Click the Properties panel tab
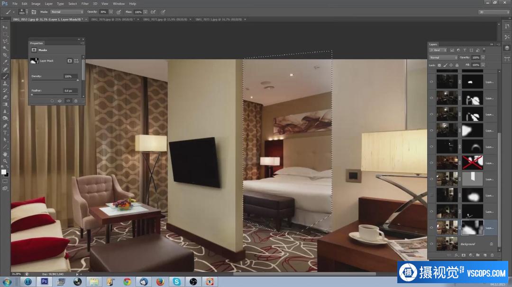Viewport: 512px width, 287px height. pos(36,43)
